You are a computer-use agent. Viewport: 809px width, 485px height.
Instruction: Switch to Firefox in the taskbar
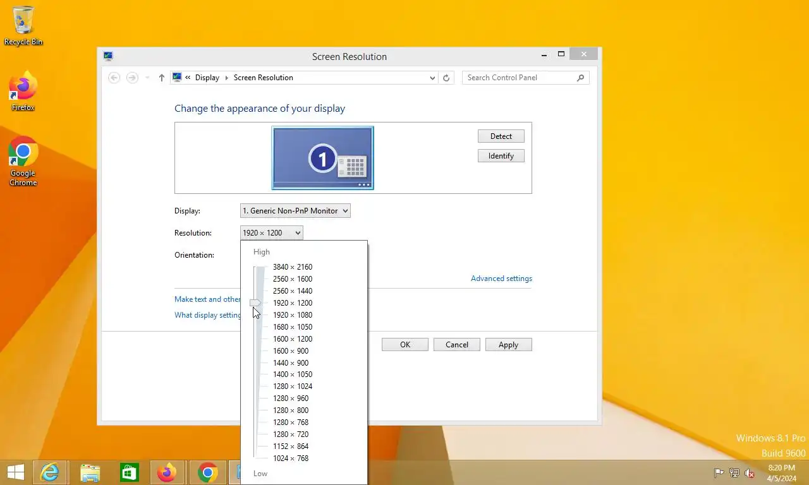click(x=167, y=472)
